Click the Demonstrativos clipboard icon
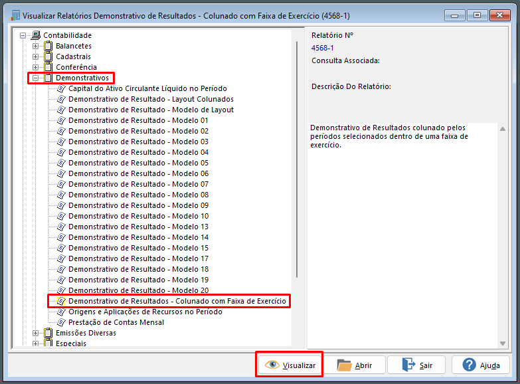Viewport: 520px width, 384px height. pos(48,78)
